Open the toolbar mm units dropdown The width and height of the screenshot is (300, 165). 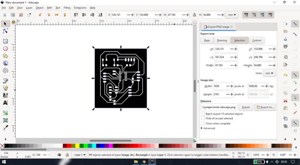232,15
